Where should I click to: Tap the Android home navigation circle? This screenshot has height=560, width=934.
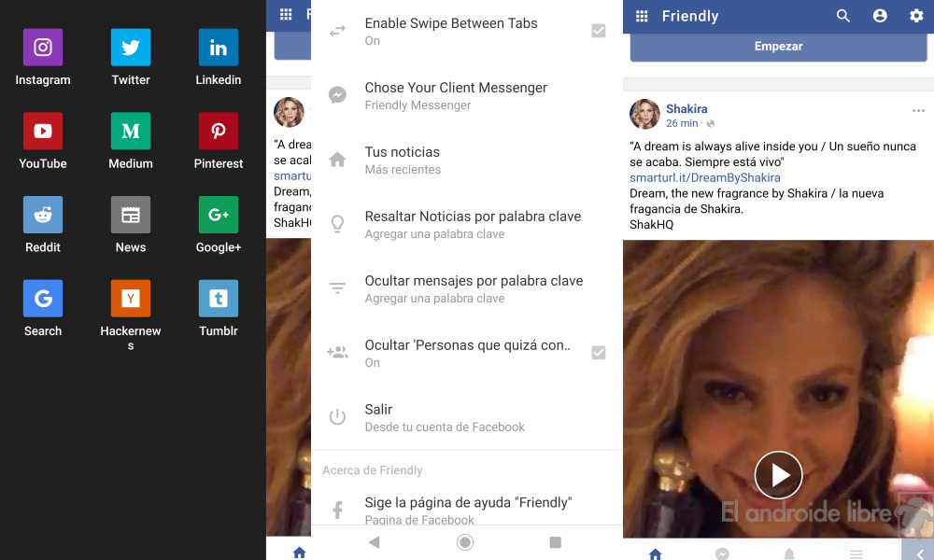(464, 542)
